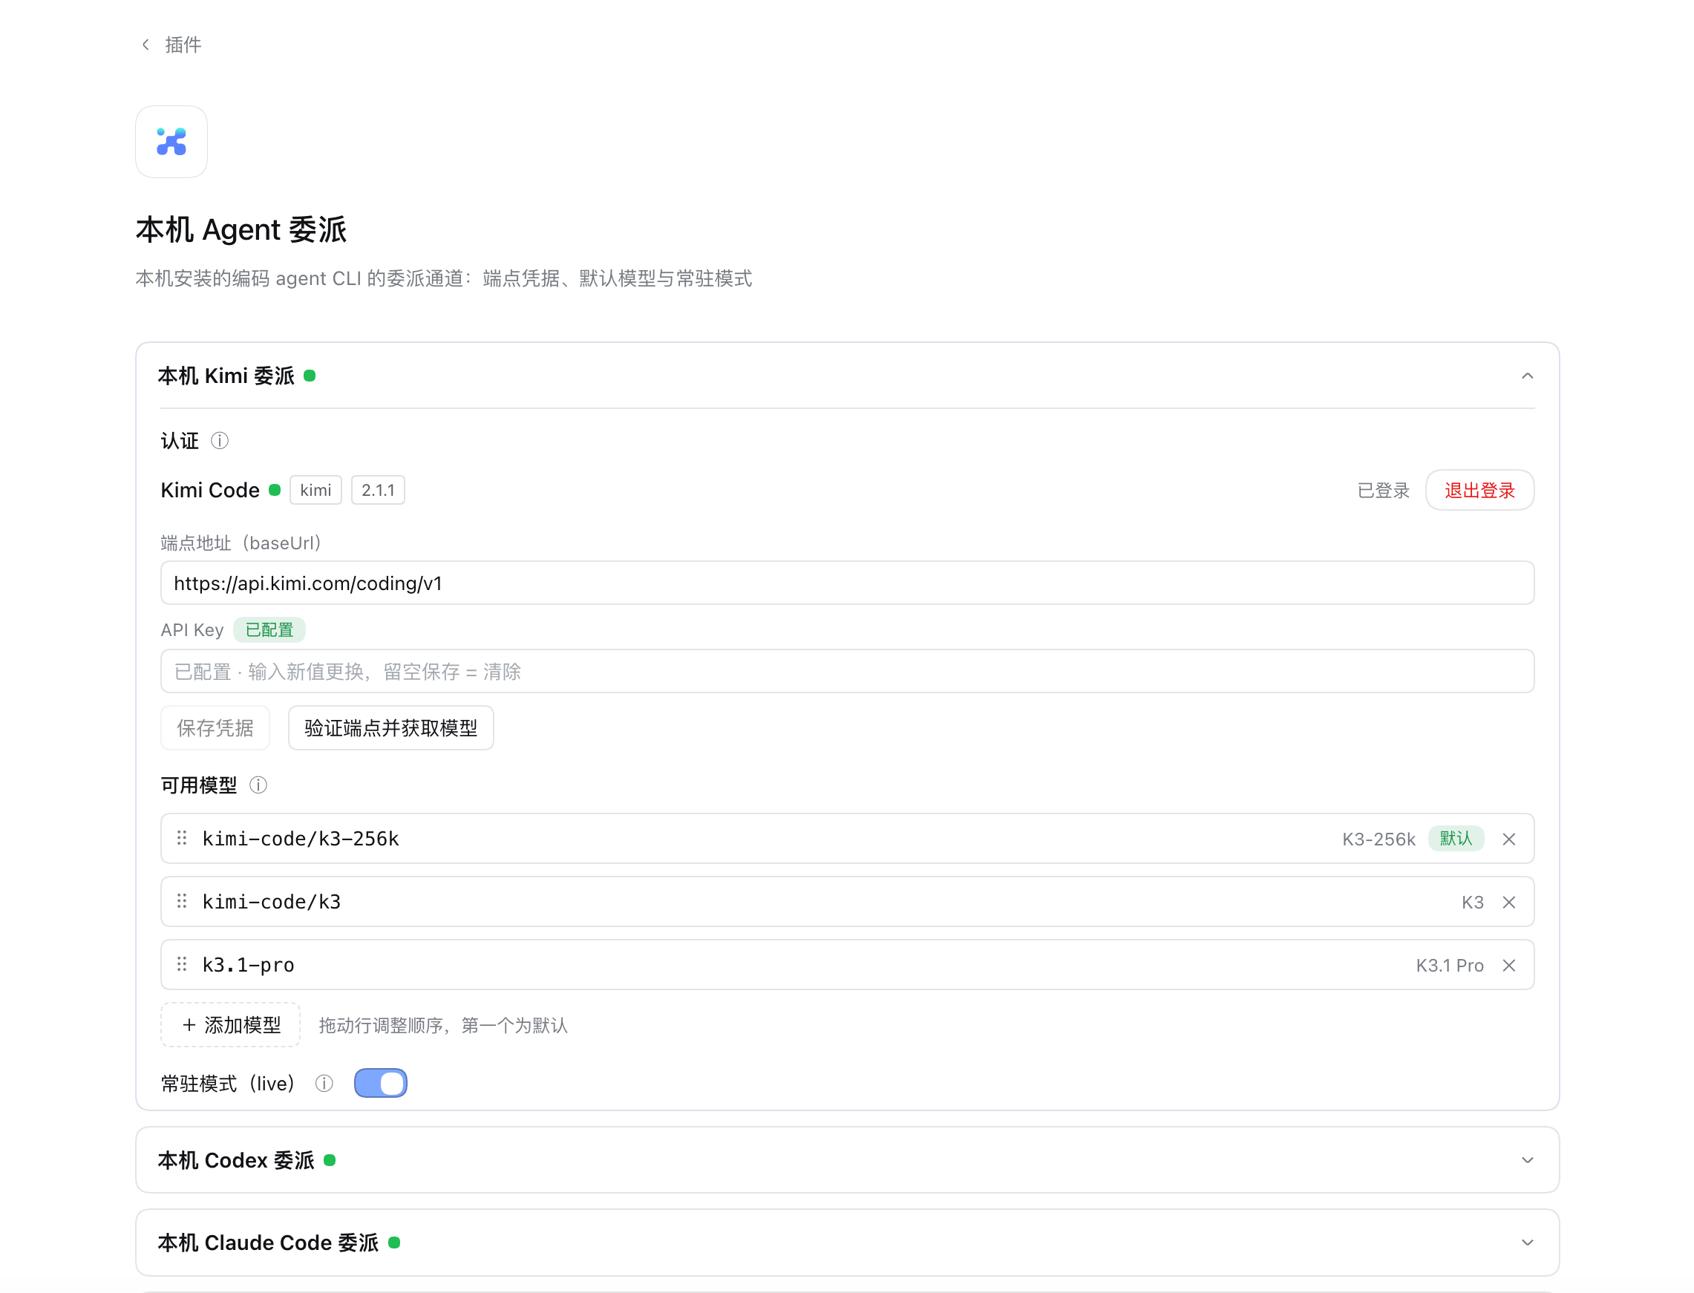This screenshot has height=1293, width=1694.
Task: Click info icon next to 认证
Action: [219, 440]
